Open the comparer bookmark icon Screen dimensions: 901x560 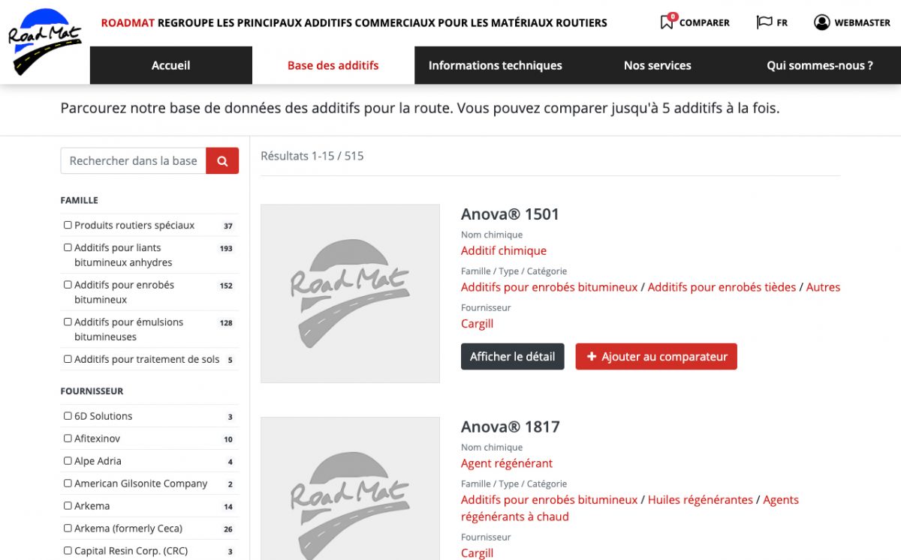[667, 22]
